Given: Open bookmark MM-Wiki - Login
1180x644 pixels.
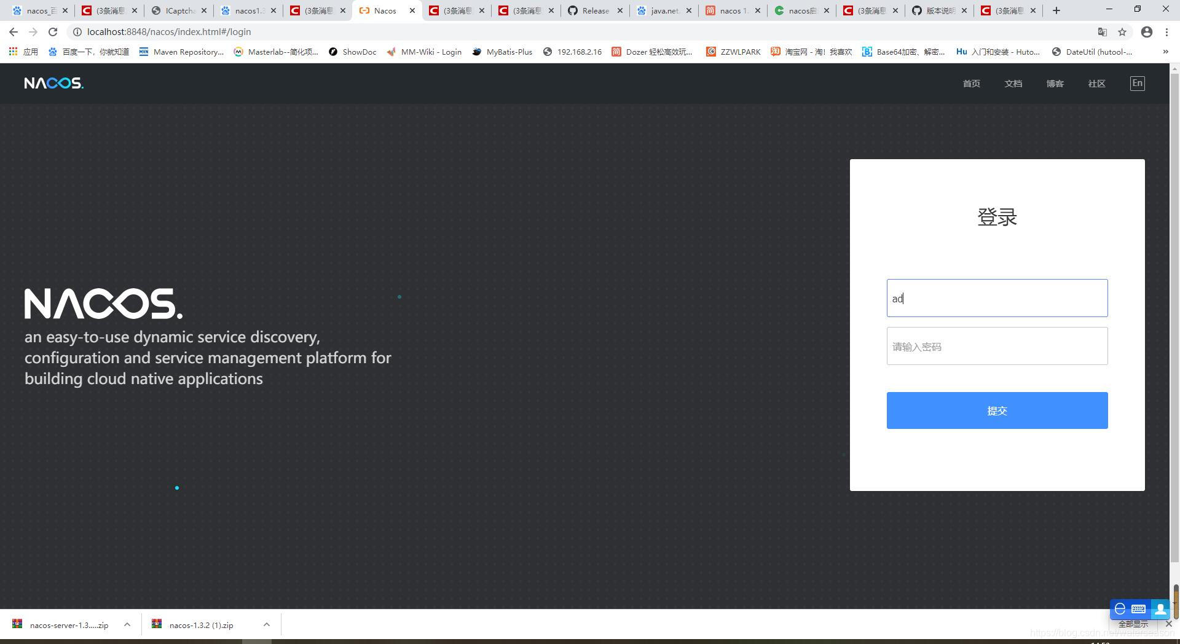Looking at the screenshot, I should 424,52.
